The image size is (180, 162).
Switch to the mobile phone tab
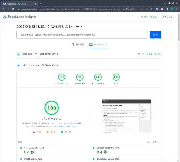(x=78, y=45)
